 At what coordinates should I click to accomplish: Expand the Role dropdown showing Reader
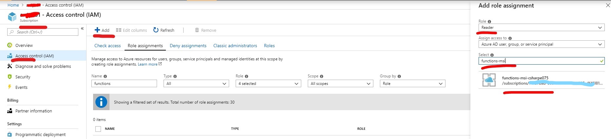tap(542, 28)
